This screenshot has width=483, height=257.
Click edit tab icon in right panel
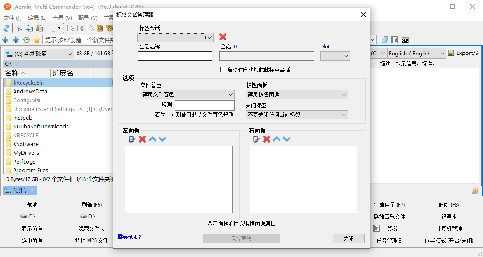tap(256, 139)
